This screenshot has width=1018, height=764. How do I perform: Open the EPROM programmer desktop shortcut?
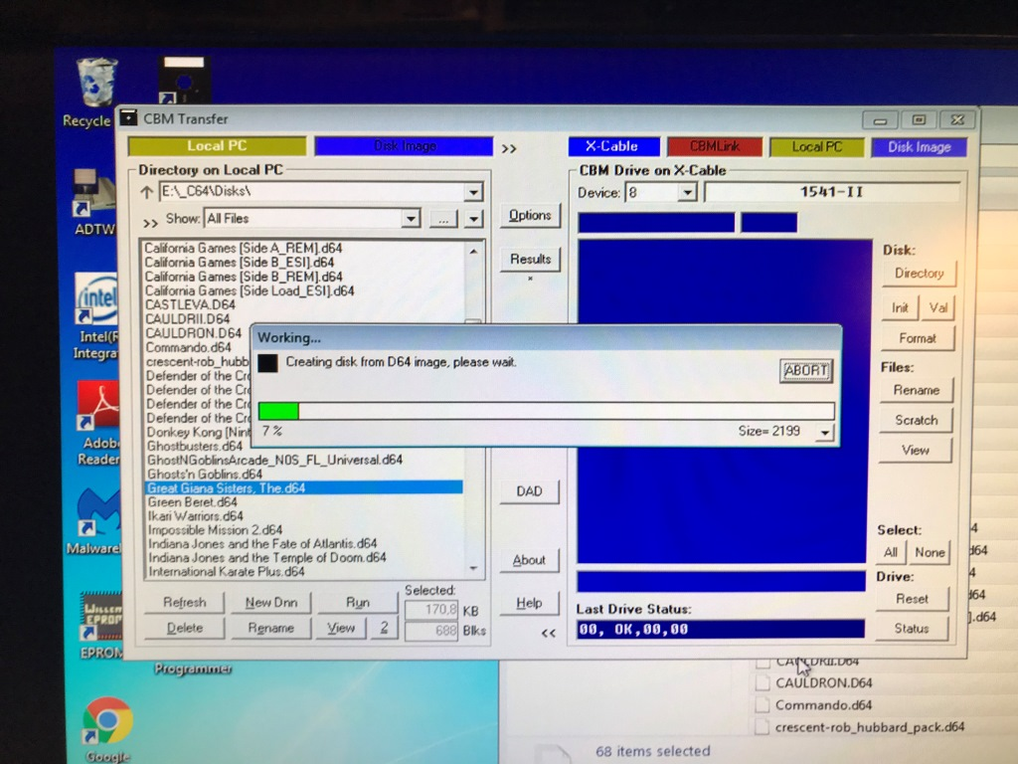102,617
